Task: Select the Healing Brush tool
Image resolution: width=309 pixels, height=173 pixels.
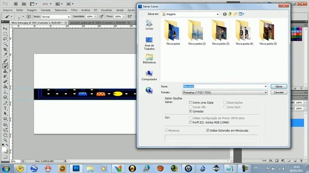Action: [x=5, y=61]
